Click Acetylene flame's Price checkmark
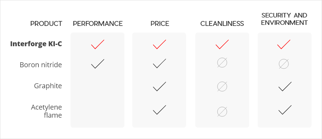The width and height of the screenshot is (322, 139). (x=159, y=110)
